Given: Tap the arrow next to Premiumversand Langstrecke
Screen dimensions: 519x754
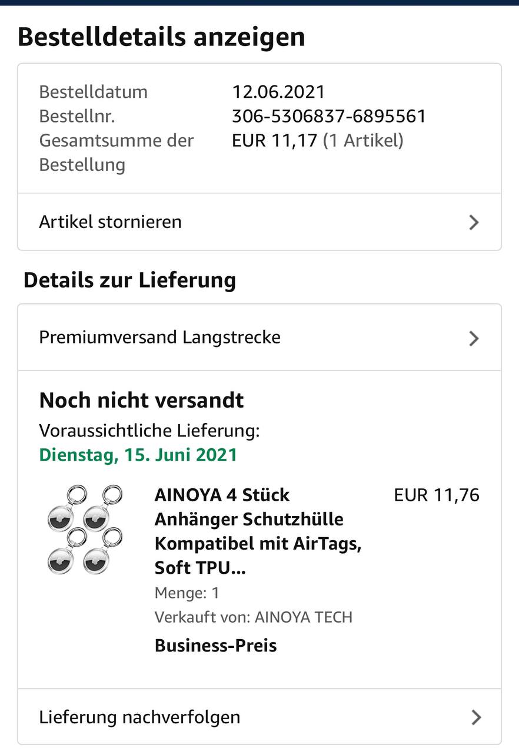Looking at the screenshot, I should 474,338.
